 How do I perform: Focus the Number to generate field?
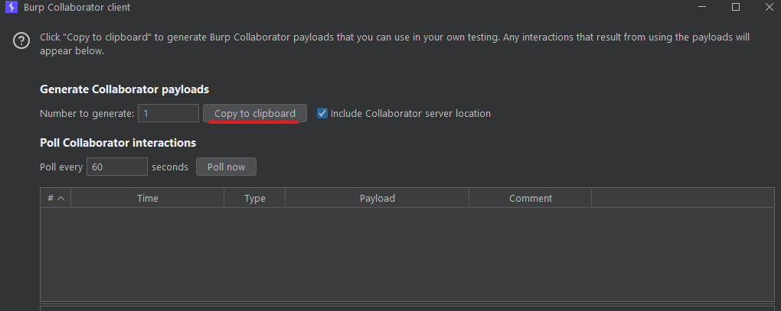pyautogui.click(x=168, y=113)
